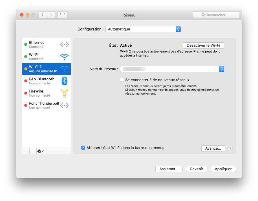Select the PAN Bluetooth service
258x201 pixels.
coord(47,81)
